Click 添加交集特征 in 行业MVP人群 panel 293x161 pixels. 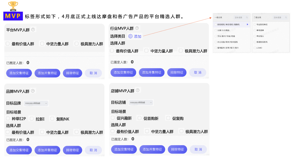tap(123, 72)
